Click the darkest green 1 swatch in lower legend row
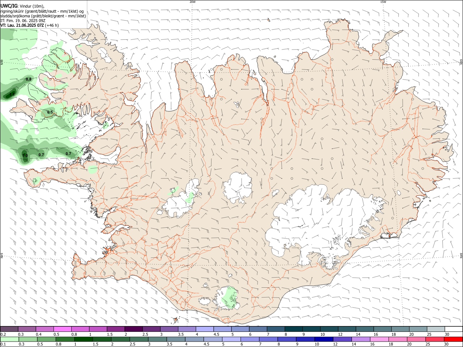463x347 pixels. 83,339
